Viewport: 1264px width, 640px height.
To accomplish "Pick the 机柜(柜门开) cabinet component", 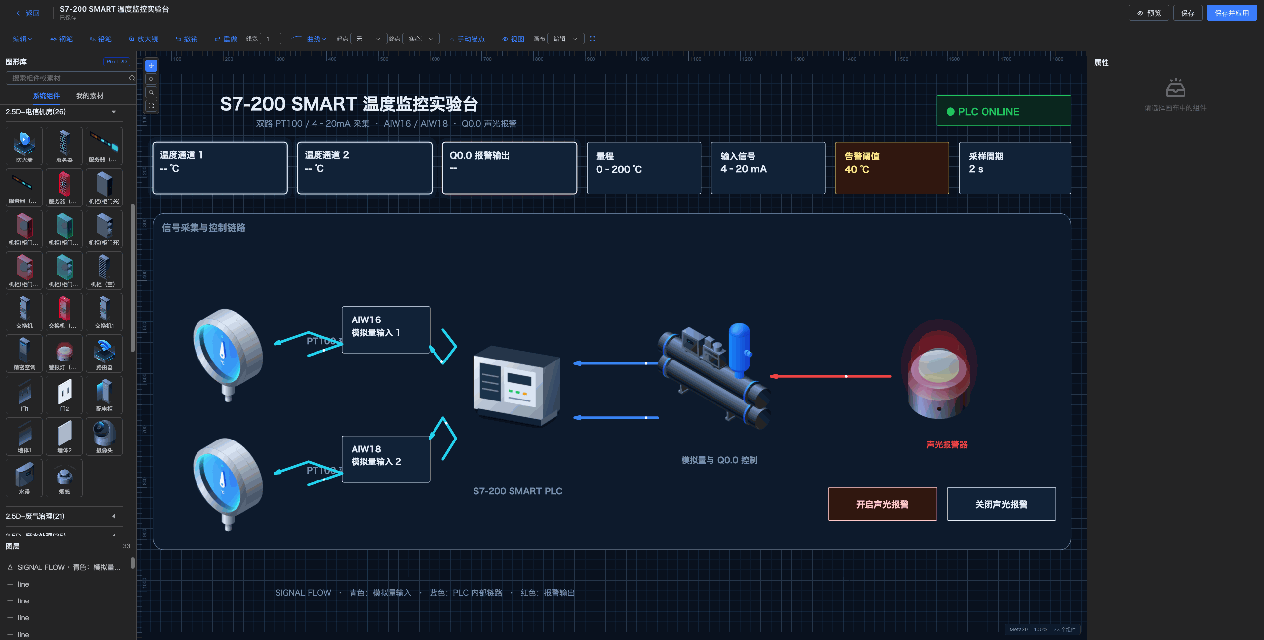I will 104,229.
